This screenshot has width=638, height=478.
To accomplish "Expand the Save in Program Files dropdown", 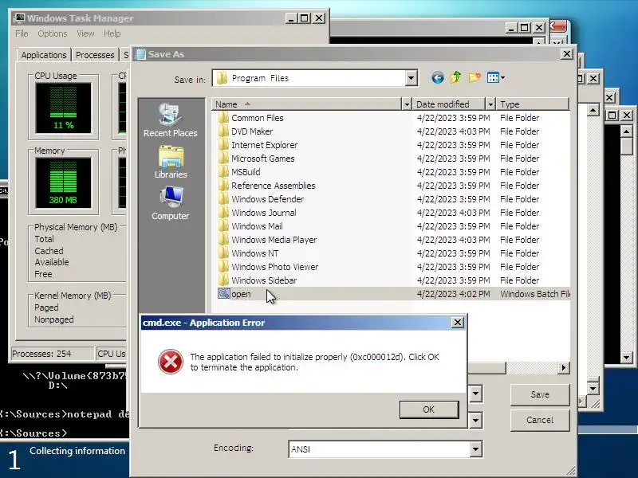I will [x=411, y=77].
